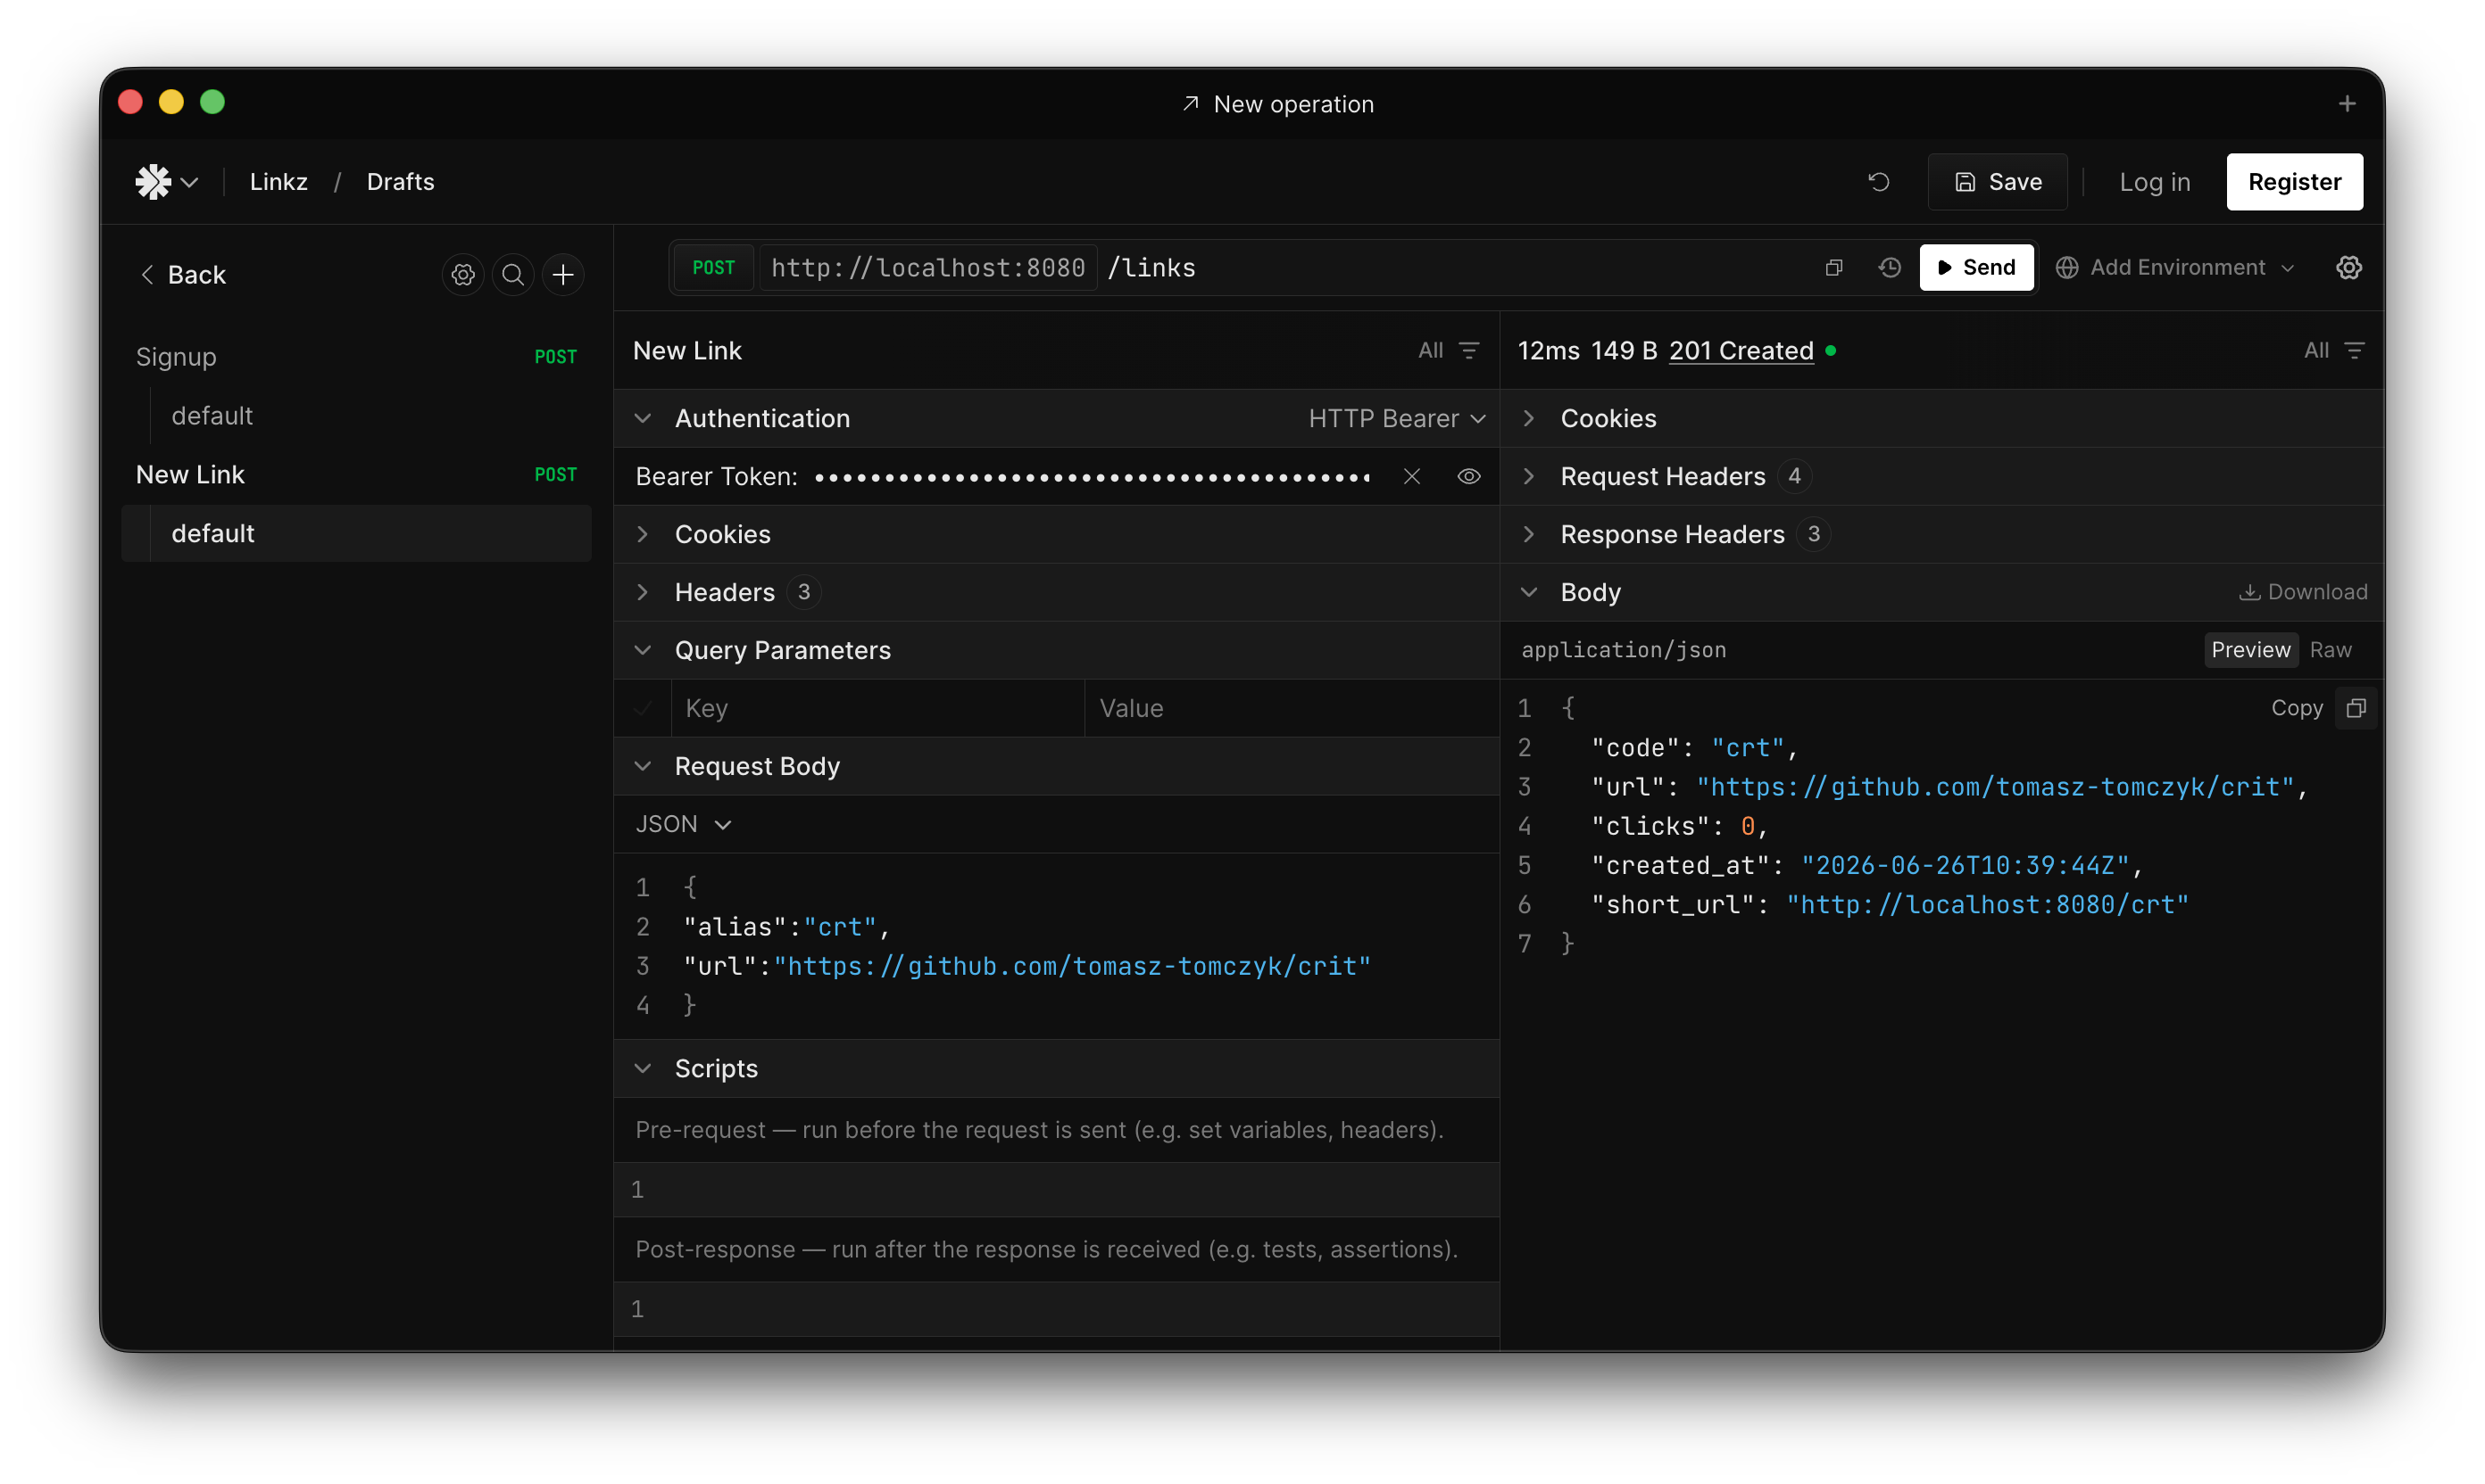
Task: Click the request panel All filter label
Action: 1430,351
